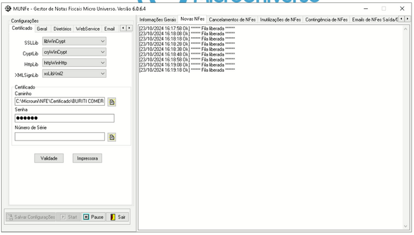Click the Pause button

[93, 217]
